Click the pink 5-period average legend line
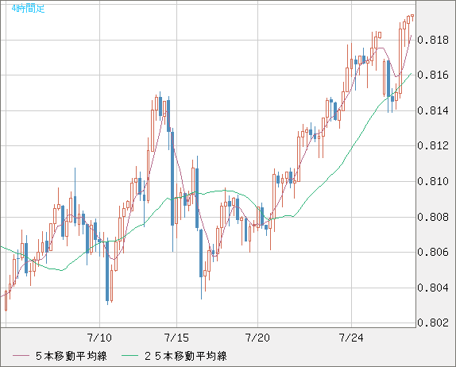The image size is (456, 367). 21,356
